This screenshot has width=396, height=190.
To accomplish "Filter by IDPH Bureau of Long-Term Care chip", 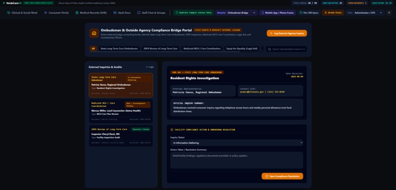I will pyautogui.click(x=161, y=49).
